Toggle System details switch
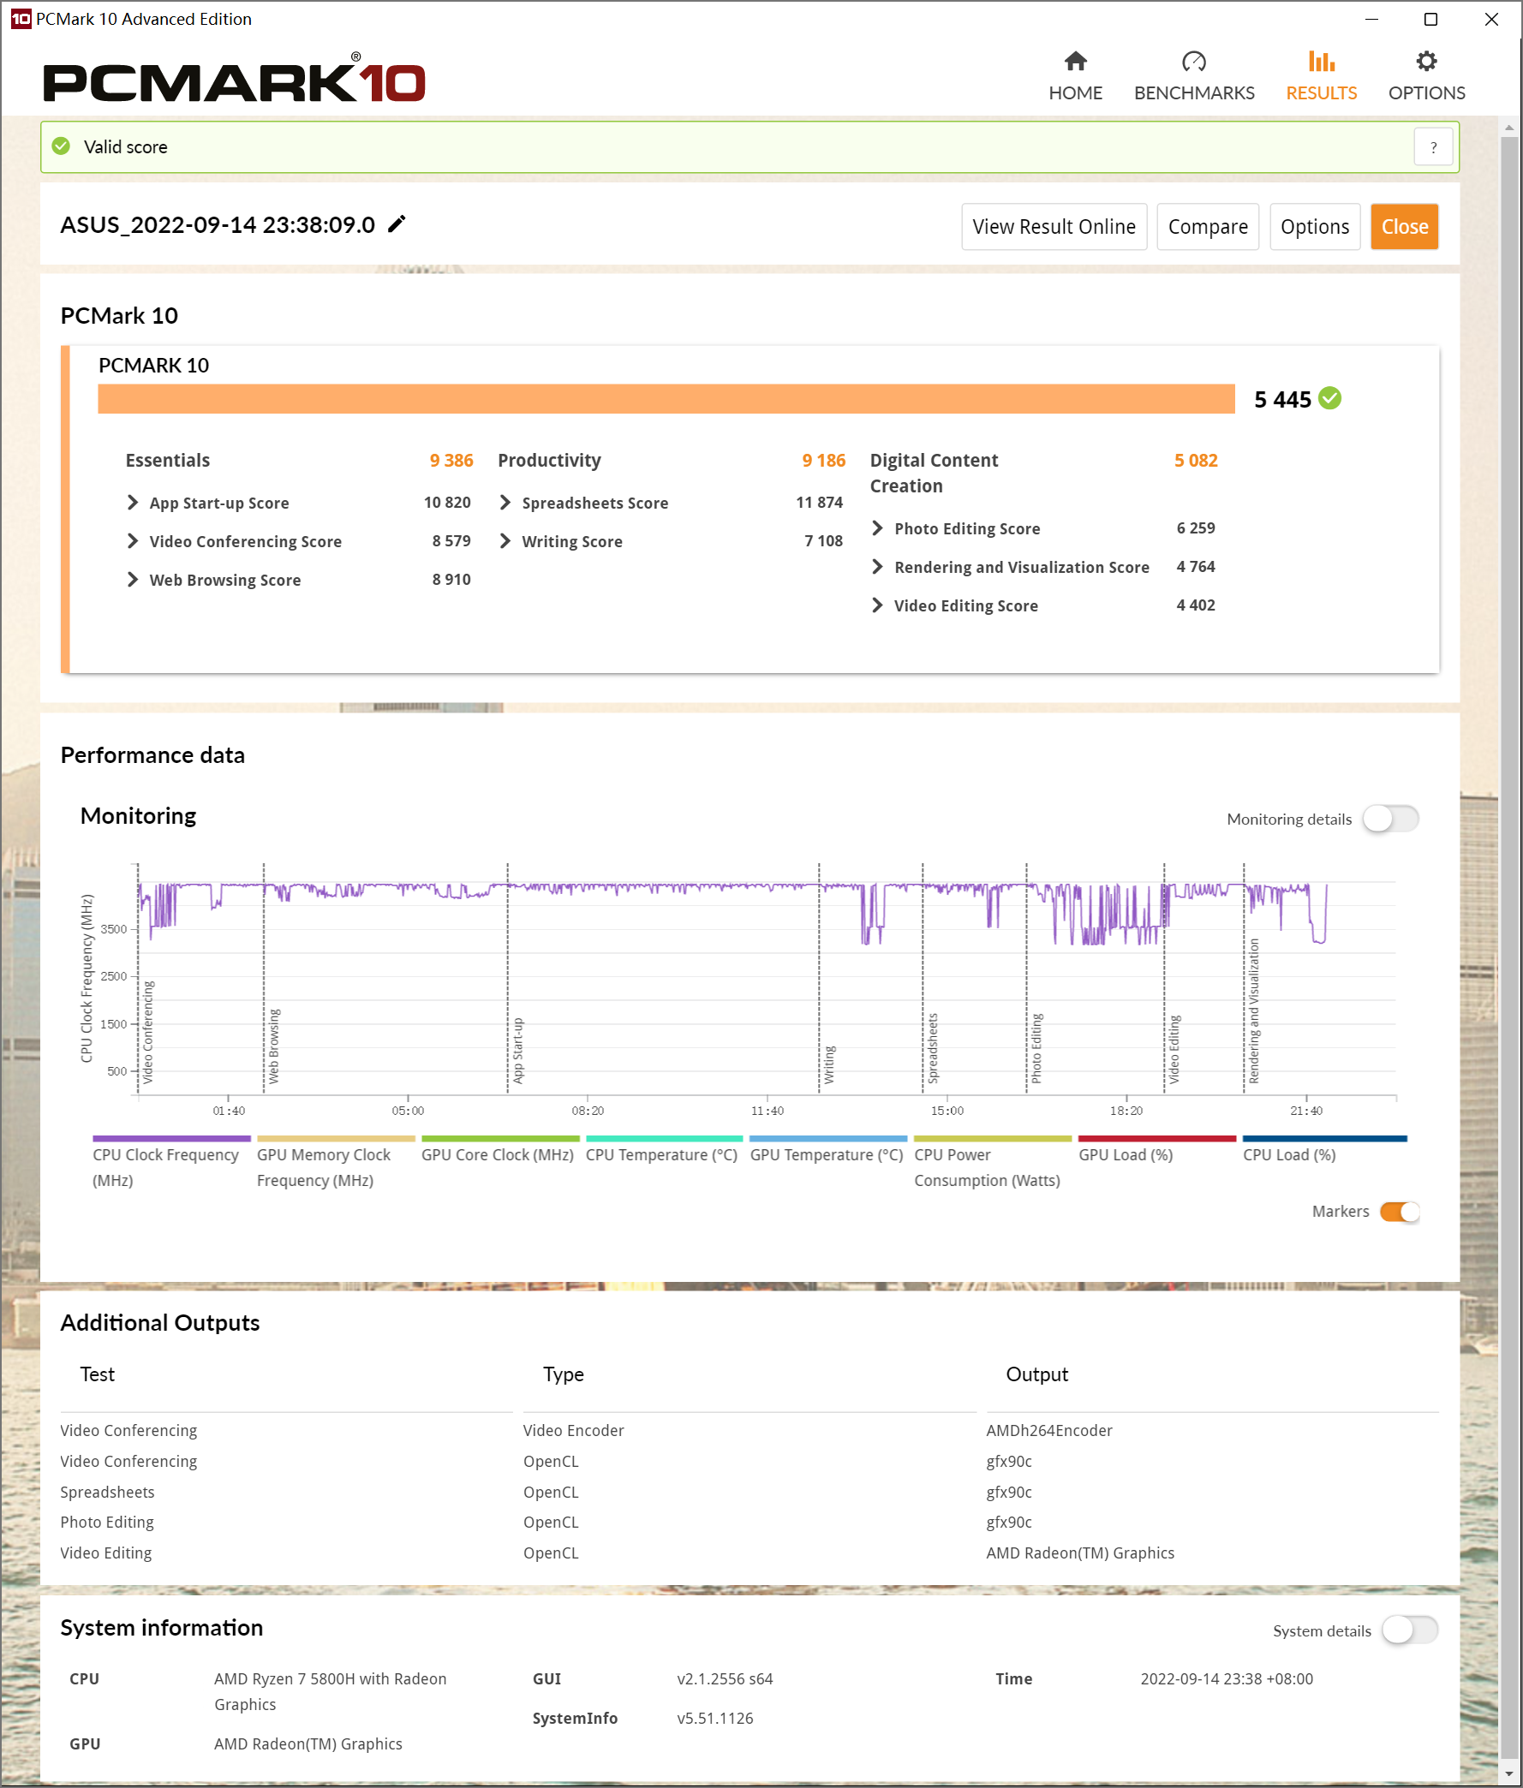 point(1409,1630)
